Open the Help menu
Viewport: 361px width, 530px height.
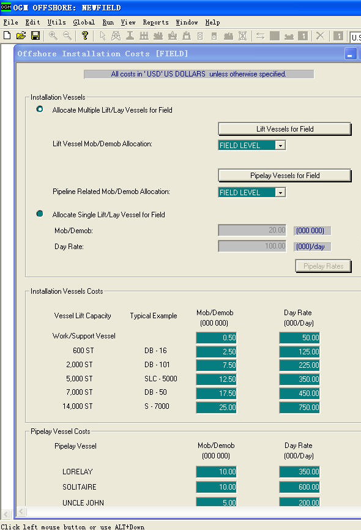pyautogui.click(x=212, y=22)
